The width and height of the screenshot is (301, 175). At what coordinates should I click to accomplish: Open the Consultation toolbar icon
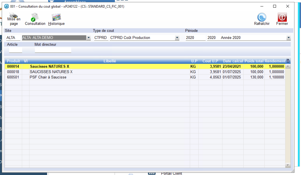[x=35, y=17]
